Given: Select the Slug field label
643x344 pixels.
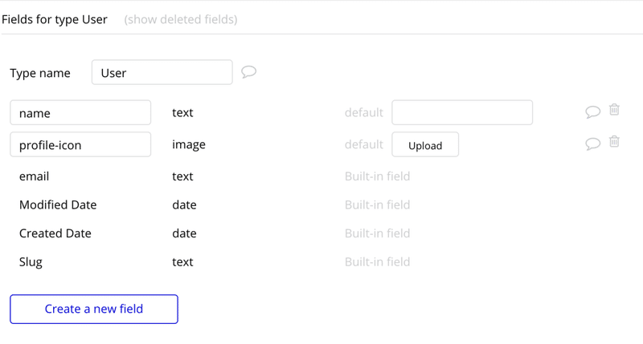Looking at the screenshot, I should 31,262.
